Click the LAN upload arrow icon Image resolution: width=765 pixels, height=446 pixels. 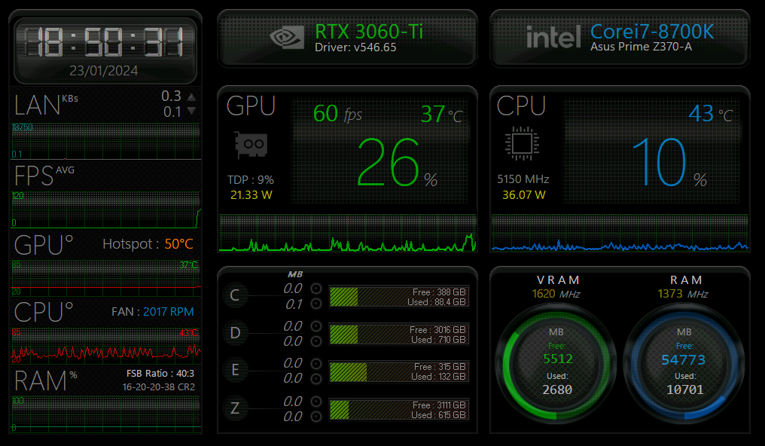coord(192,96)
